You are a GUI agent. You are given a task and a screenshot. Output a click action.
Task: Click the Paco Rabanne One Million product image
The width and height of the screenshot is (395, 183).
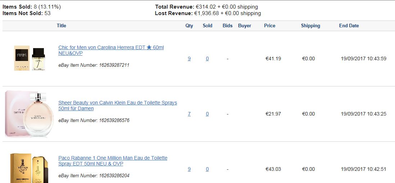(x=29, y=168)
